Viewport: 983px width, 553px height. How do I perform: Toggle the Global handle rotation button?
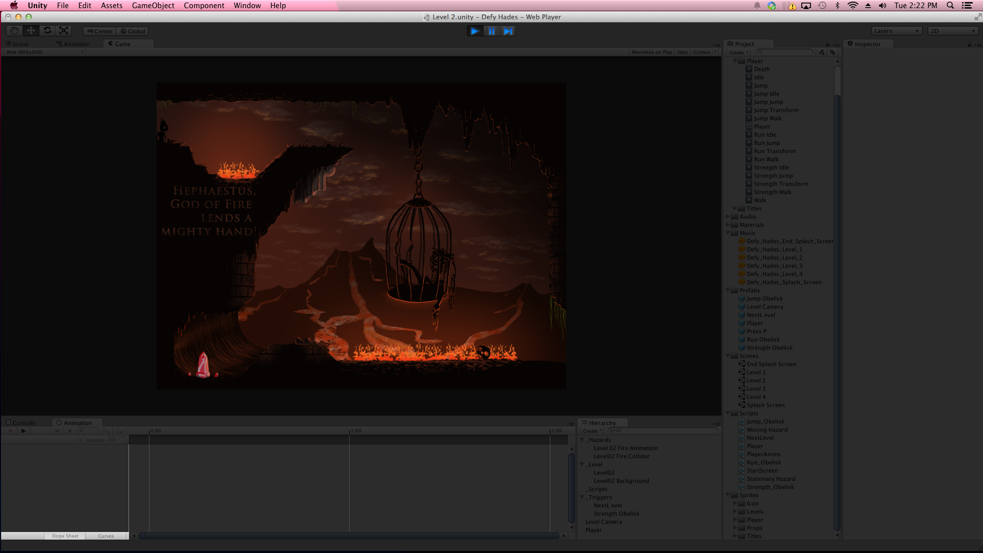coord(133,31)
